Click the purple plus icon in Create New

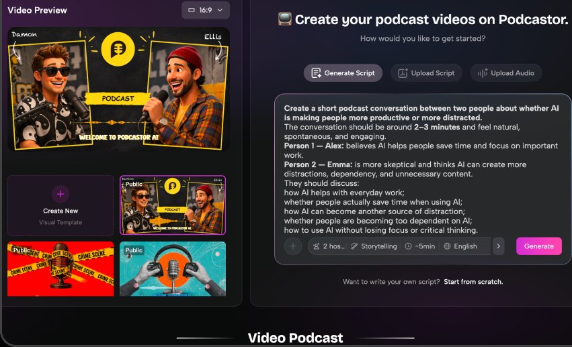[60, 194]
